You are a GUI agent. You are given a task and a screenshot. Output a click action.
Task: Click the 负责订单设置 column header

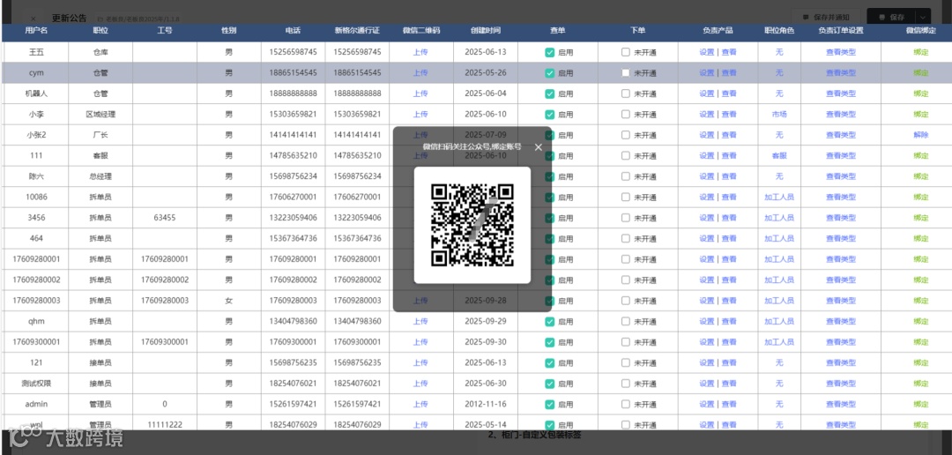pyautogui.click(x=841, y=30)
